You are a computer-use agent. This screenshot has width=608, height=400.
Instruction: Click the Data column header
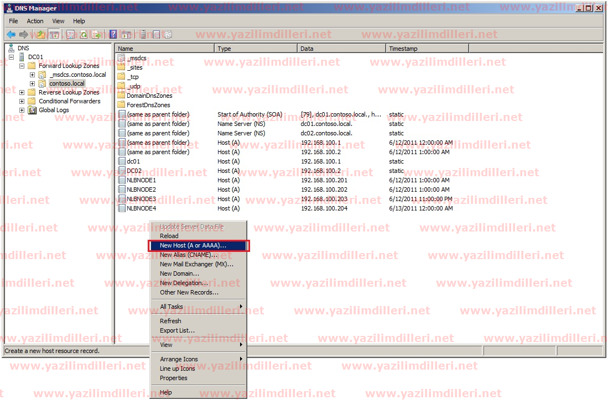(x=341, y=49)
